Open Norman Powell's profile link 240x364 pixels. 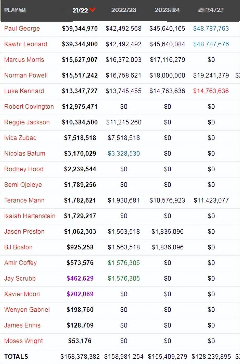pos(26,75)
